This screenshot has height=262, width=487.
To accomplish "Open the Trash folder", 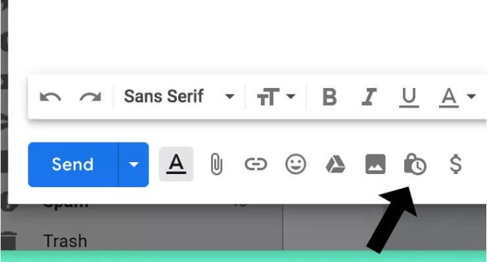I will coord(65,241).
